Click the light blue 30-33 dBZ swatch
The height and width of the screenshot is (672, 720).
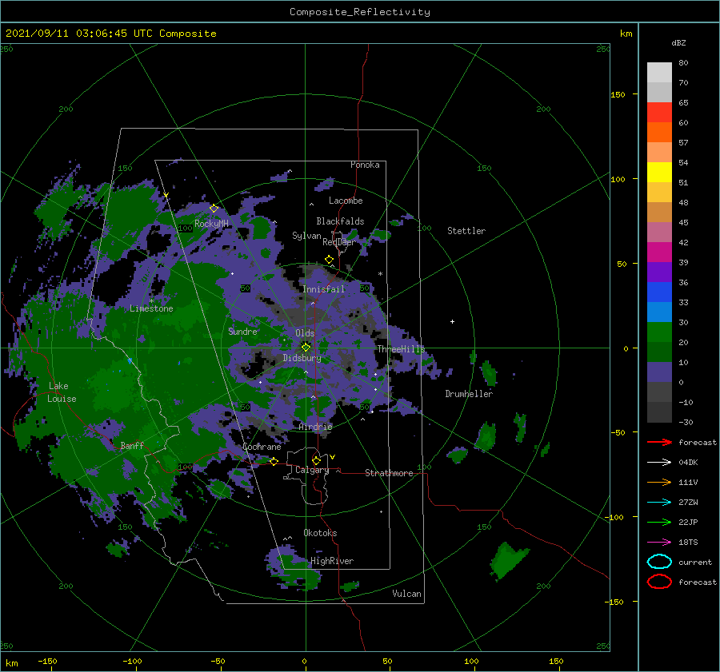tap(659, 312)
